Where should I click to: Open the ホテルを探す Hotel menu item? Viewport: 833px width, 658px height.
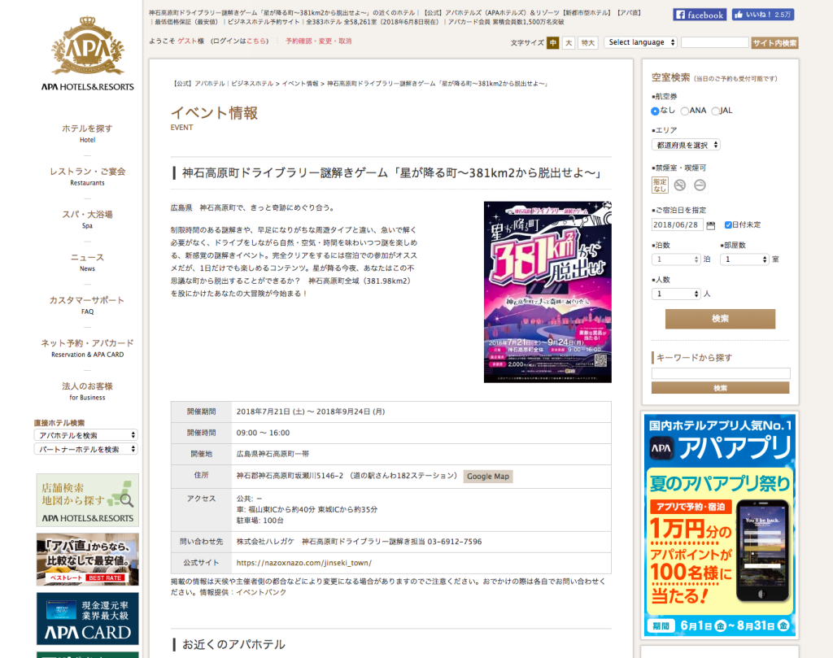(x=87, y=133)
